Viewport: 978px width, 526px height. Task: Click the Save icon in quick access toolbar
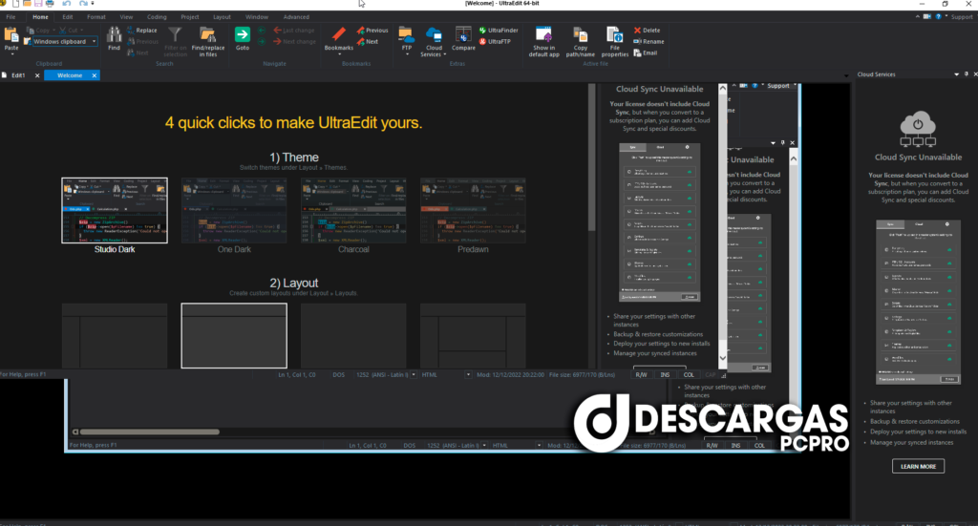click(x=38, y=4)
